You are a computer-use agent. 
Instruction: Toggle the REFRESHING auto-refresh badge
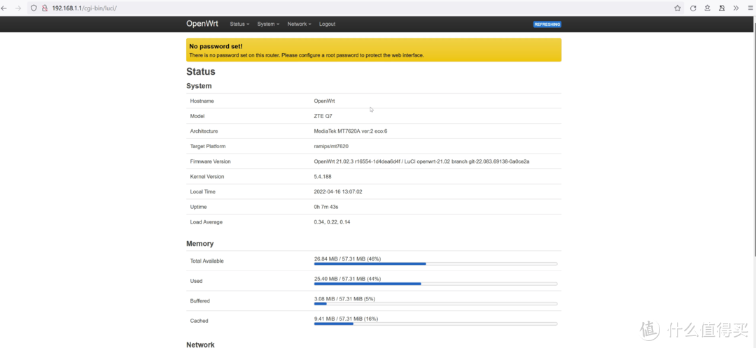coord(547,24)
